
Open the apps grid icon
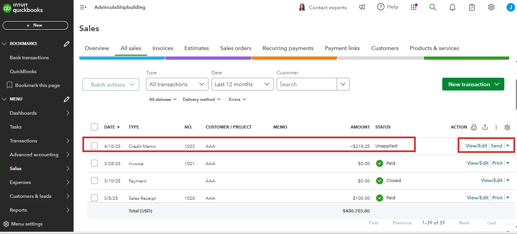(413, 7)
